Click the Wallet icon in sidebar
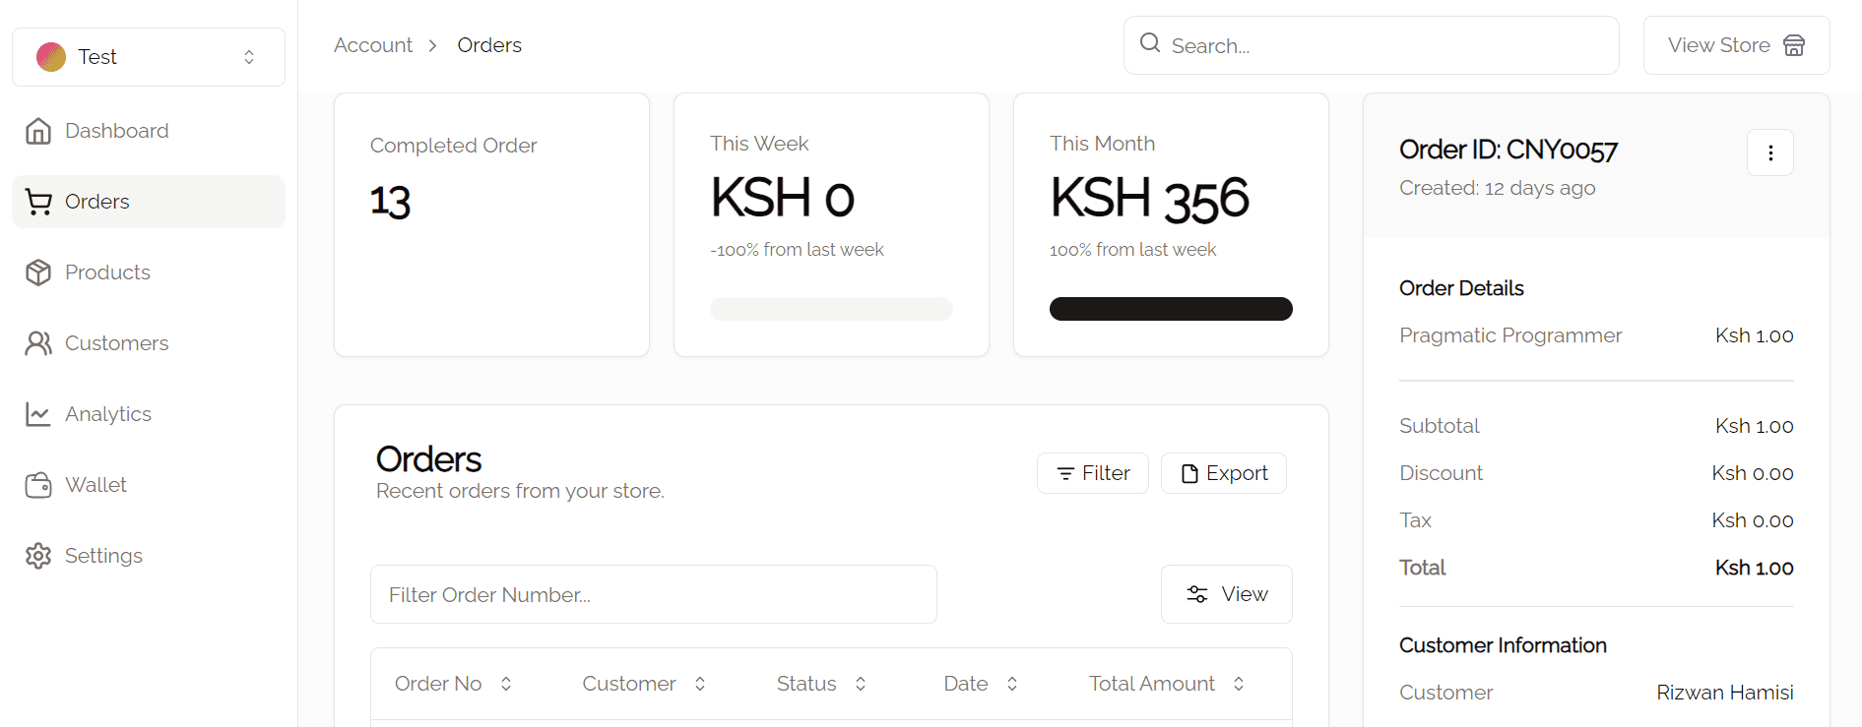This screenshot has height=727, width=1862. coord(38,485)
